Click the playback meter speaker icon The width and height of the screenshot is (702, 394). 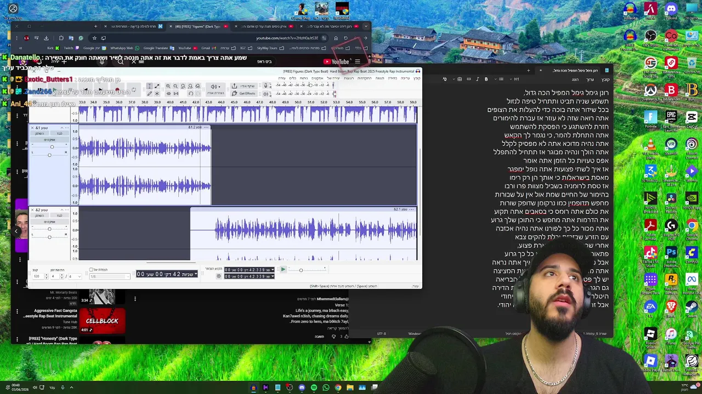(265, 94)
